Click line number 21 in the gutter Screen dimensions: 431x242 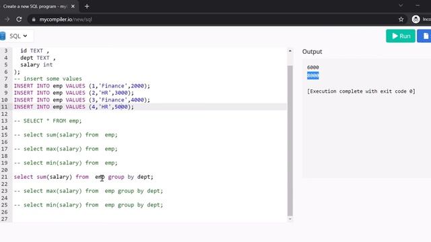pos(5,177)
